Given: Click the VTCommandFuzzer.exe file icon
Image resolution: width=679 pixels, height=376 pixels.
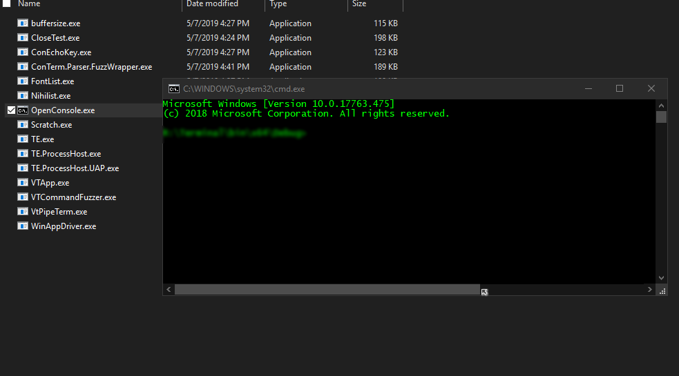Looking at the screenshot, I should click(23, 197).
